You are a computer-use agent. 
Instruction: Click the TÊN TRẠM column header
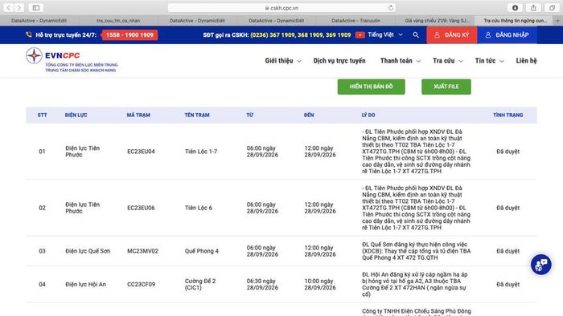(x=197, y=115)
